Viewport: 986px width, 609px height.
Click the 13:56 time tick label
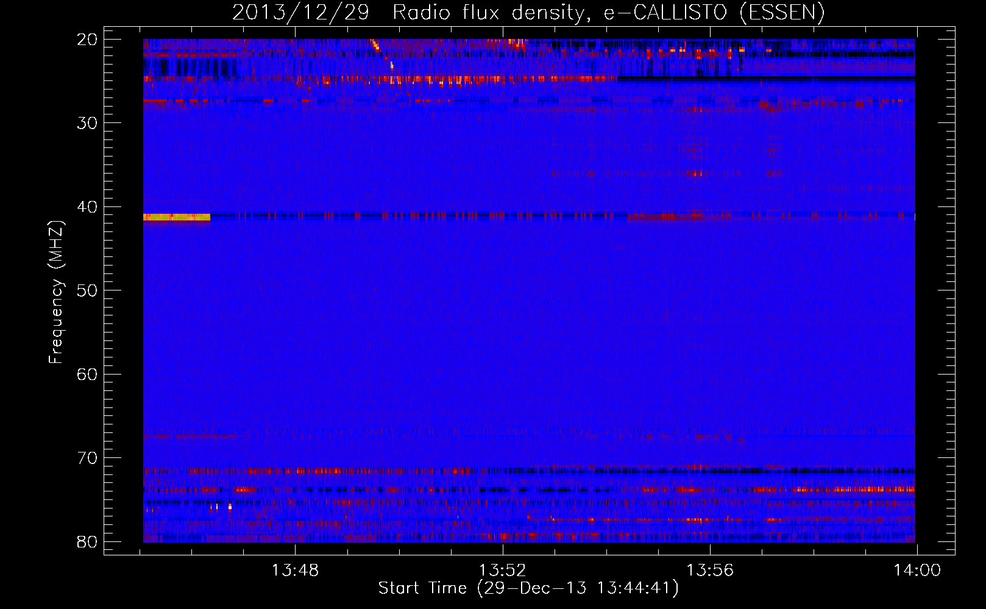click(710, 571)
